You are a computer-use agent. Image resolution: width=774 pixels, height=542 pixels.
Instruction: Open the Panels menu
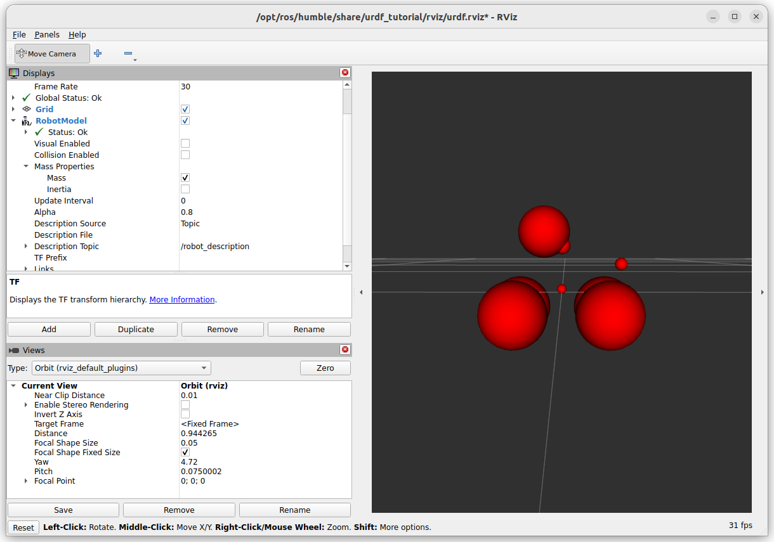pyautogui.click(x=47, y=35)
